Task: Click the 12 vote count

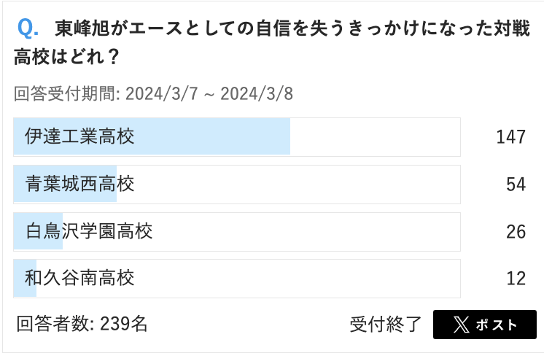Action: tap(516, 278)
